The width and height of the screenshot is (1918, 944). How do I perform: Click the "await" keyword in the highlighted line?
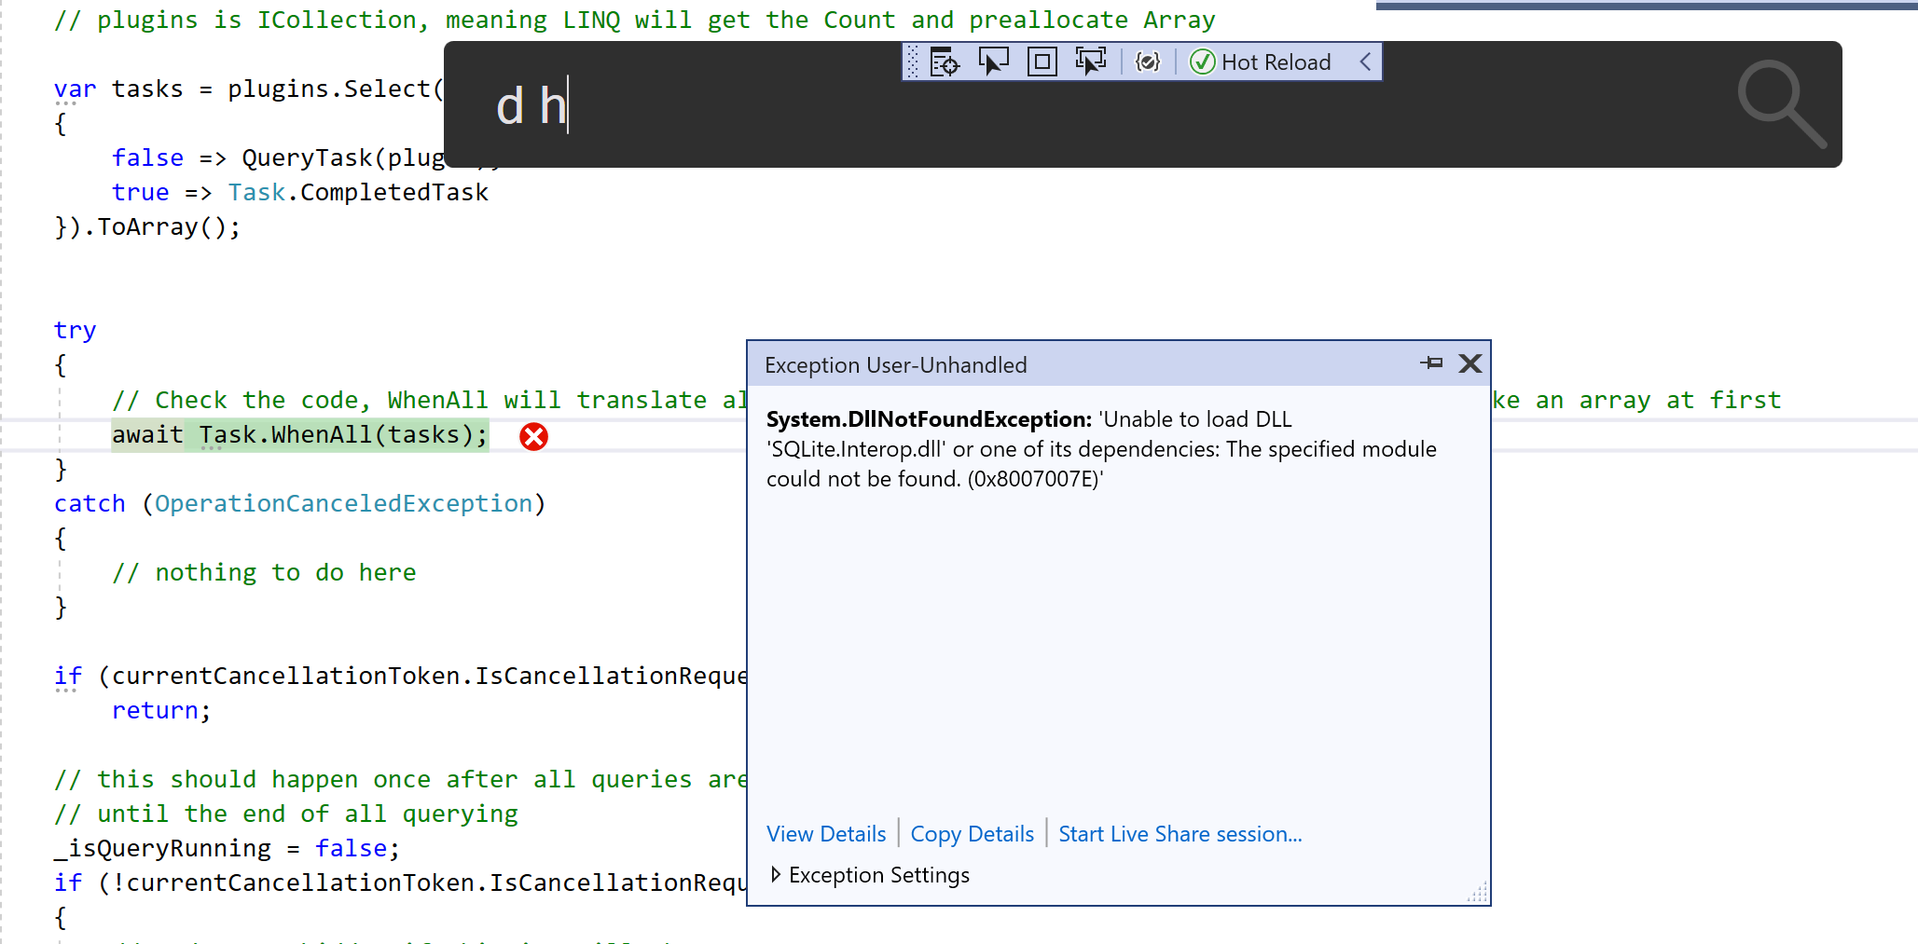point(147,435)
